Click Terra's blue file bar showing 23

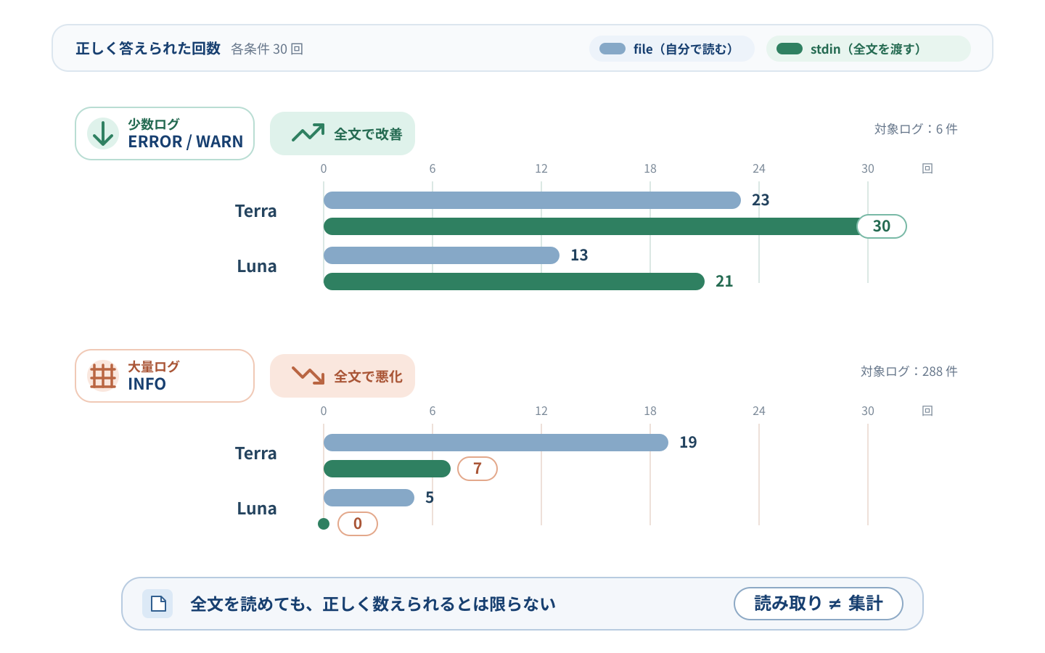pos(532,200)
